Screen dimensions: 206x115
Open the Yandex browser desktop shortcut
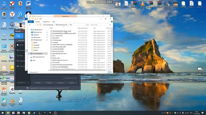(x=12, y=15)
